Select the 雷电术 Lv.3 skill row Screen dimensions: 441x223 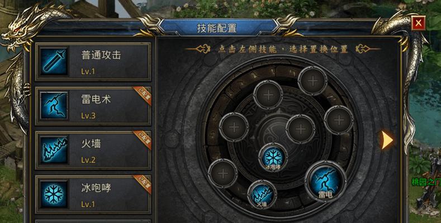coord(93,106)
